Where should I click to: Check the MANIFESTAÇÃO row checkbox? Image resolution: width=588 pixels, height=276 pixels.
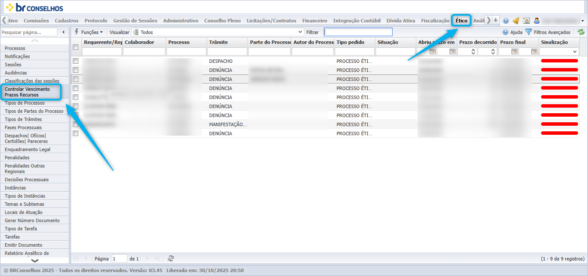pyautogui.click(x=75, y=124)
